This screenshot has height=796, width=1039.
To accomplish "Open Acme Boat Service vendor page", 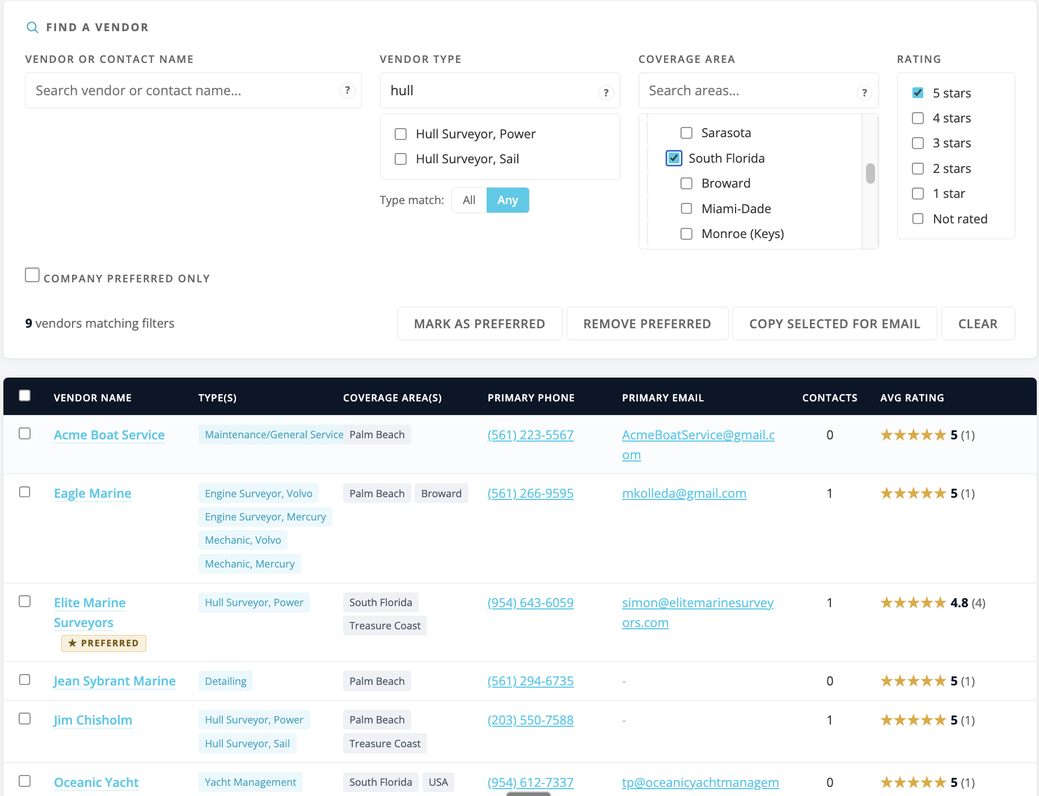I will (x=109, y=435).
